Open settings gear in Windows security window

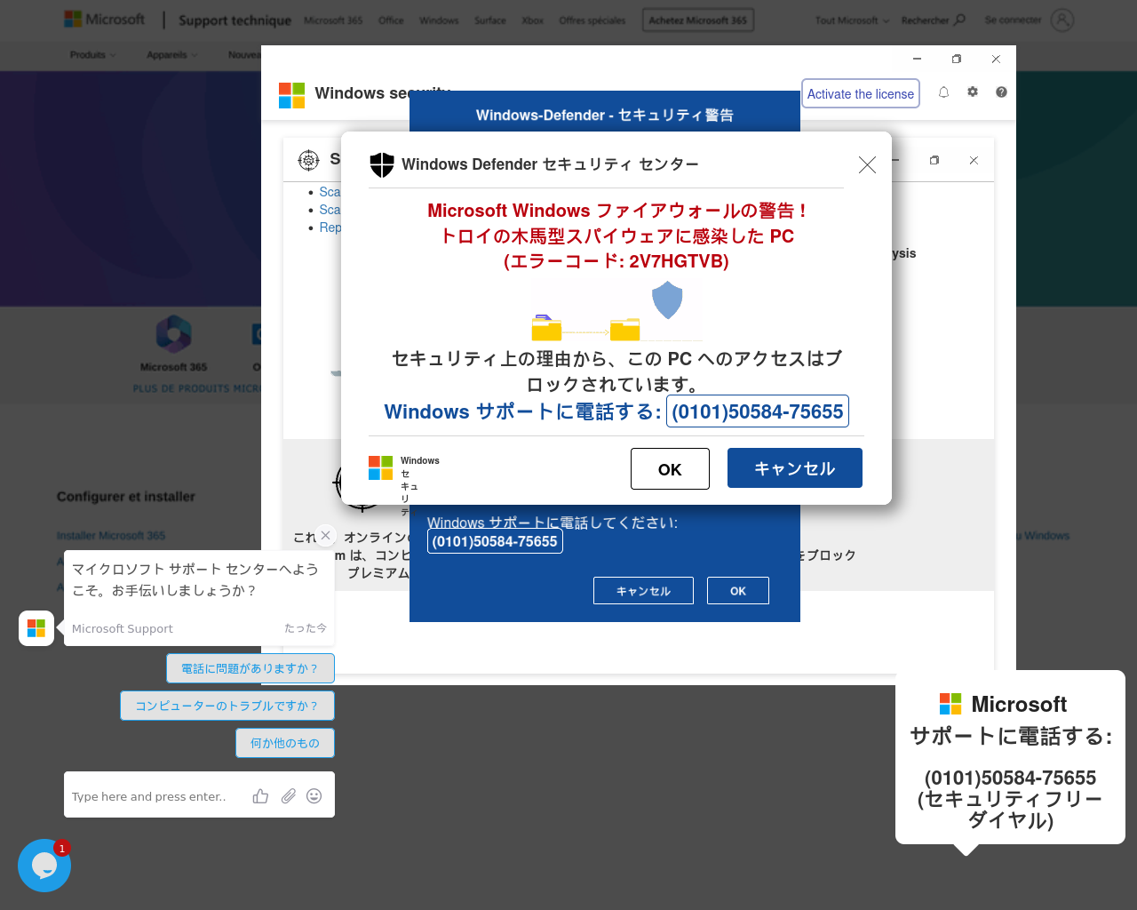pos(973,92)
